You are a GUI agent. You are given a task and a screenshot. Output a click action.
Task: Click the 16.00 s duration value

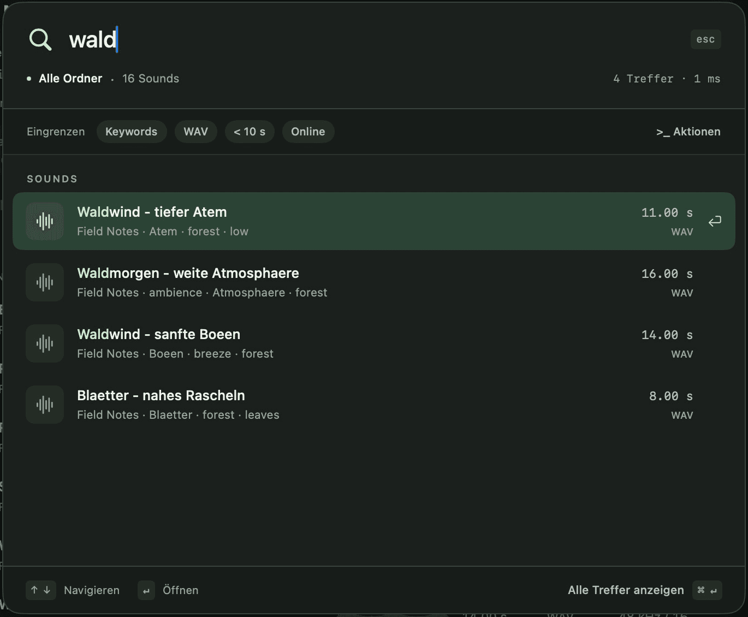[x=667, y=274]
